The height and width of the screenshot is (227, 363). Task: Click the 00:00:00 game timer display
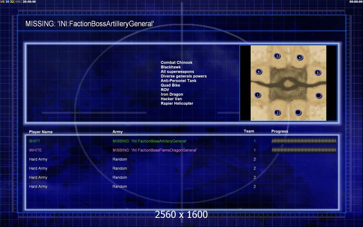pos(356,2)
